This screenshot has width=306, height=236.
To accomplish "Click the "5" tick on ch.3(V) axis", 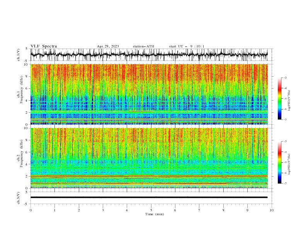I will coord(27,192).
